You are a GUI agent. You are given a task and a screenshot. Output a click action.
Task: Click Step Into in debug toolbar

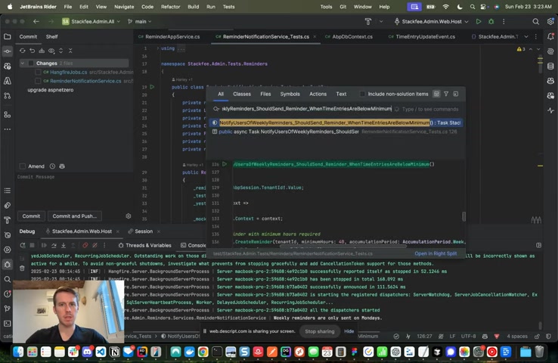pyautogui.click(x=64, y=245)
